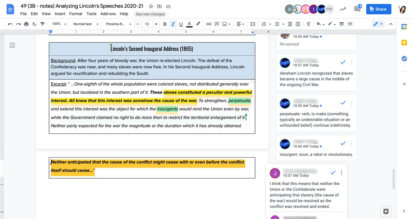412x219 pixels.
Task: Redo the last undone action
Action: pos(18,24)
